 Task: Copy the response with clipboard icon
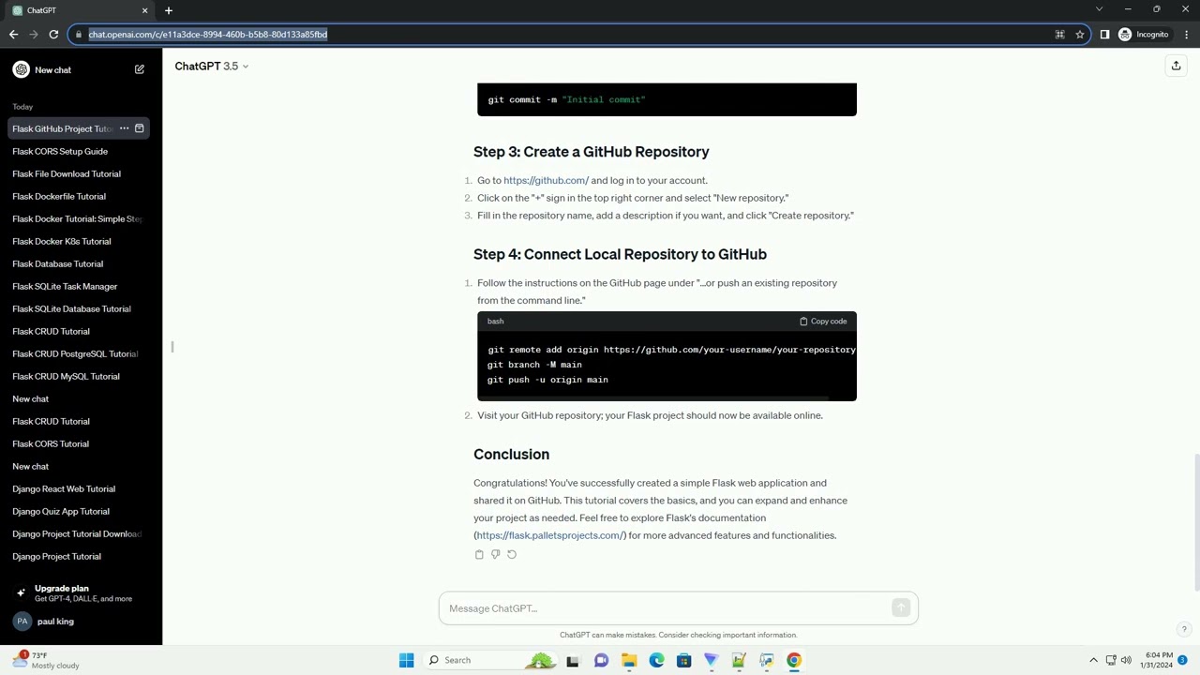(x=479, y=554)
